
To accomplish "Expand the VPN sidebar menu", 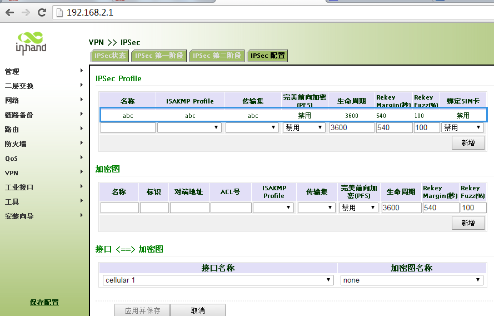I will tap(43, 173).
